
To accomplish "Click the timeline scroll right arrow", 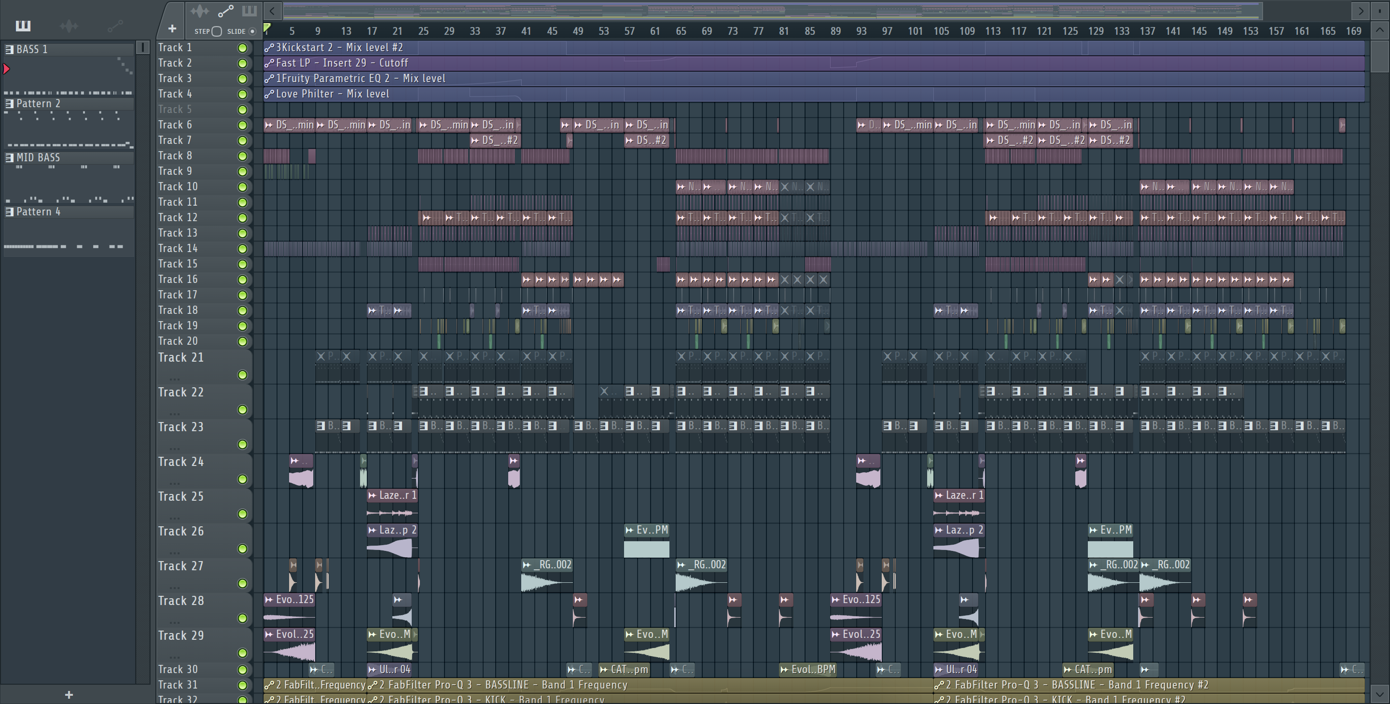I will (1361, 11).
